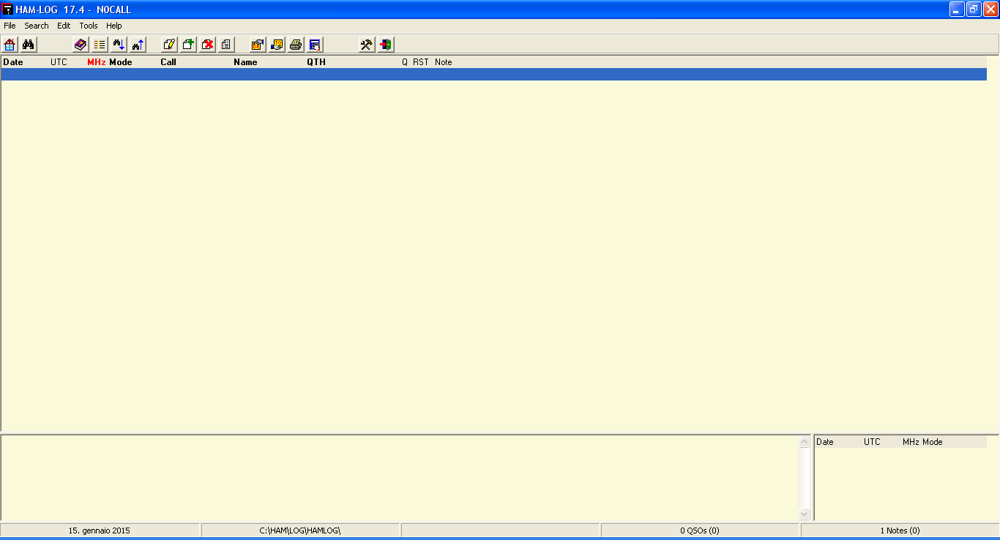Click the exit door toolbar icon
This screenshot has height=540, width=1000.
(385, 45)
